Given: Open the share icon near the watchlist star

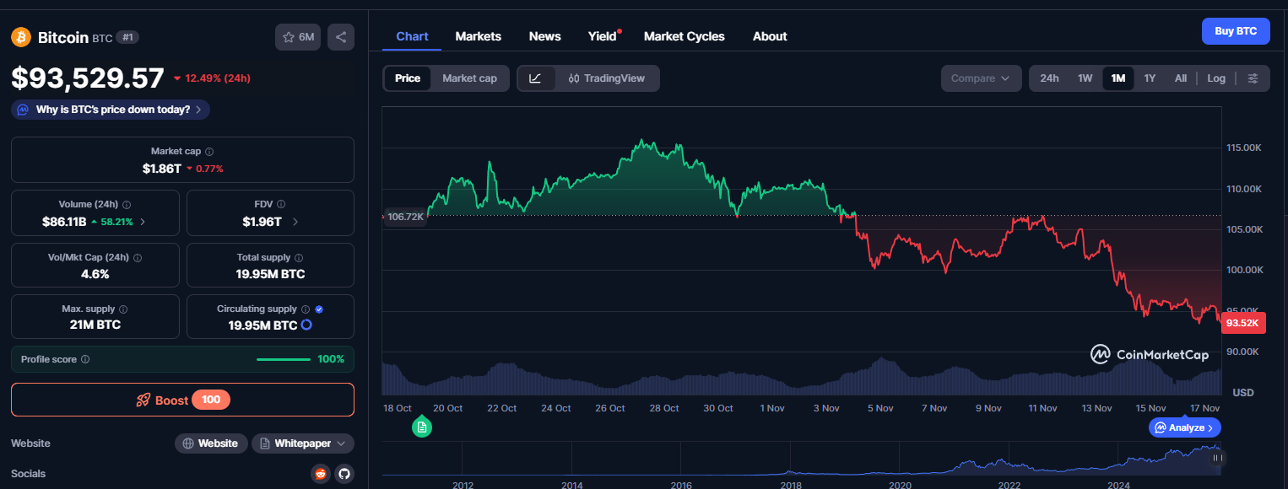Looking at the screenshot, I should (341, 37).
